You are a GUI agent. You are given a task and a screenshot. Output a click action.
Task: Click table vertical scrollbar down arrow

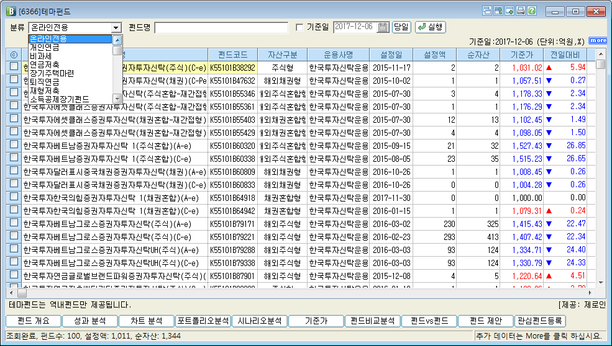[x=601, y=283]
